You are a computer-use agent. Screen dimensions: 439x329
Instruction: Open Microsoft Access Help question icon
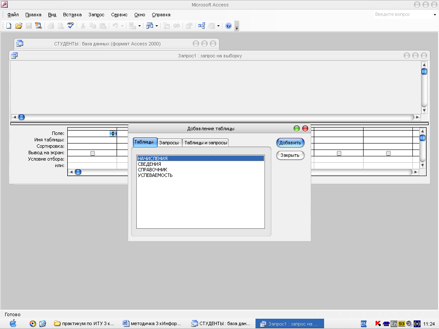click(x=229, y=26)
